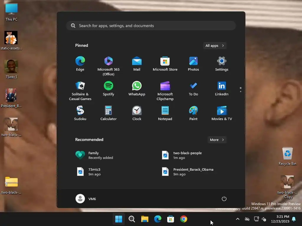
Task: Launch Spotify
Action: click(109, 89)
